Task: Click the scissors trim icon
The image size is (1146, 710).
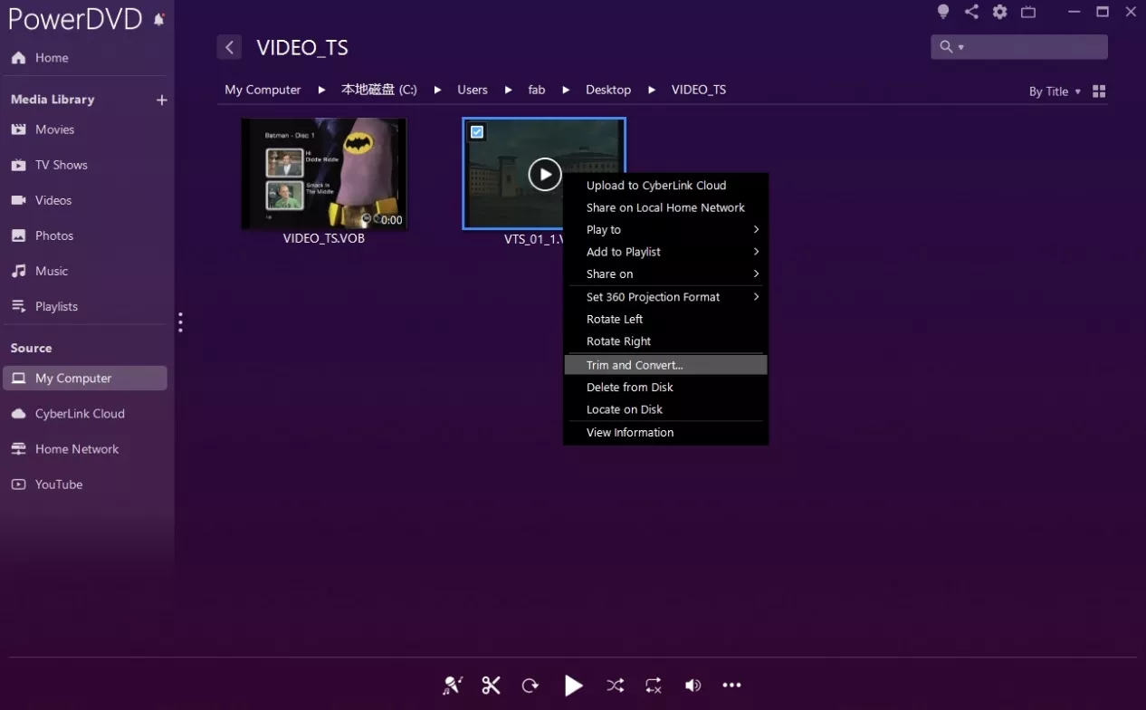Action: click(x=491, y=686)
